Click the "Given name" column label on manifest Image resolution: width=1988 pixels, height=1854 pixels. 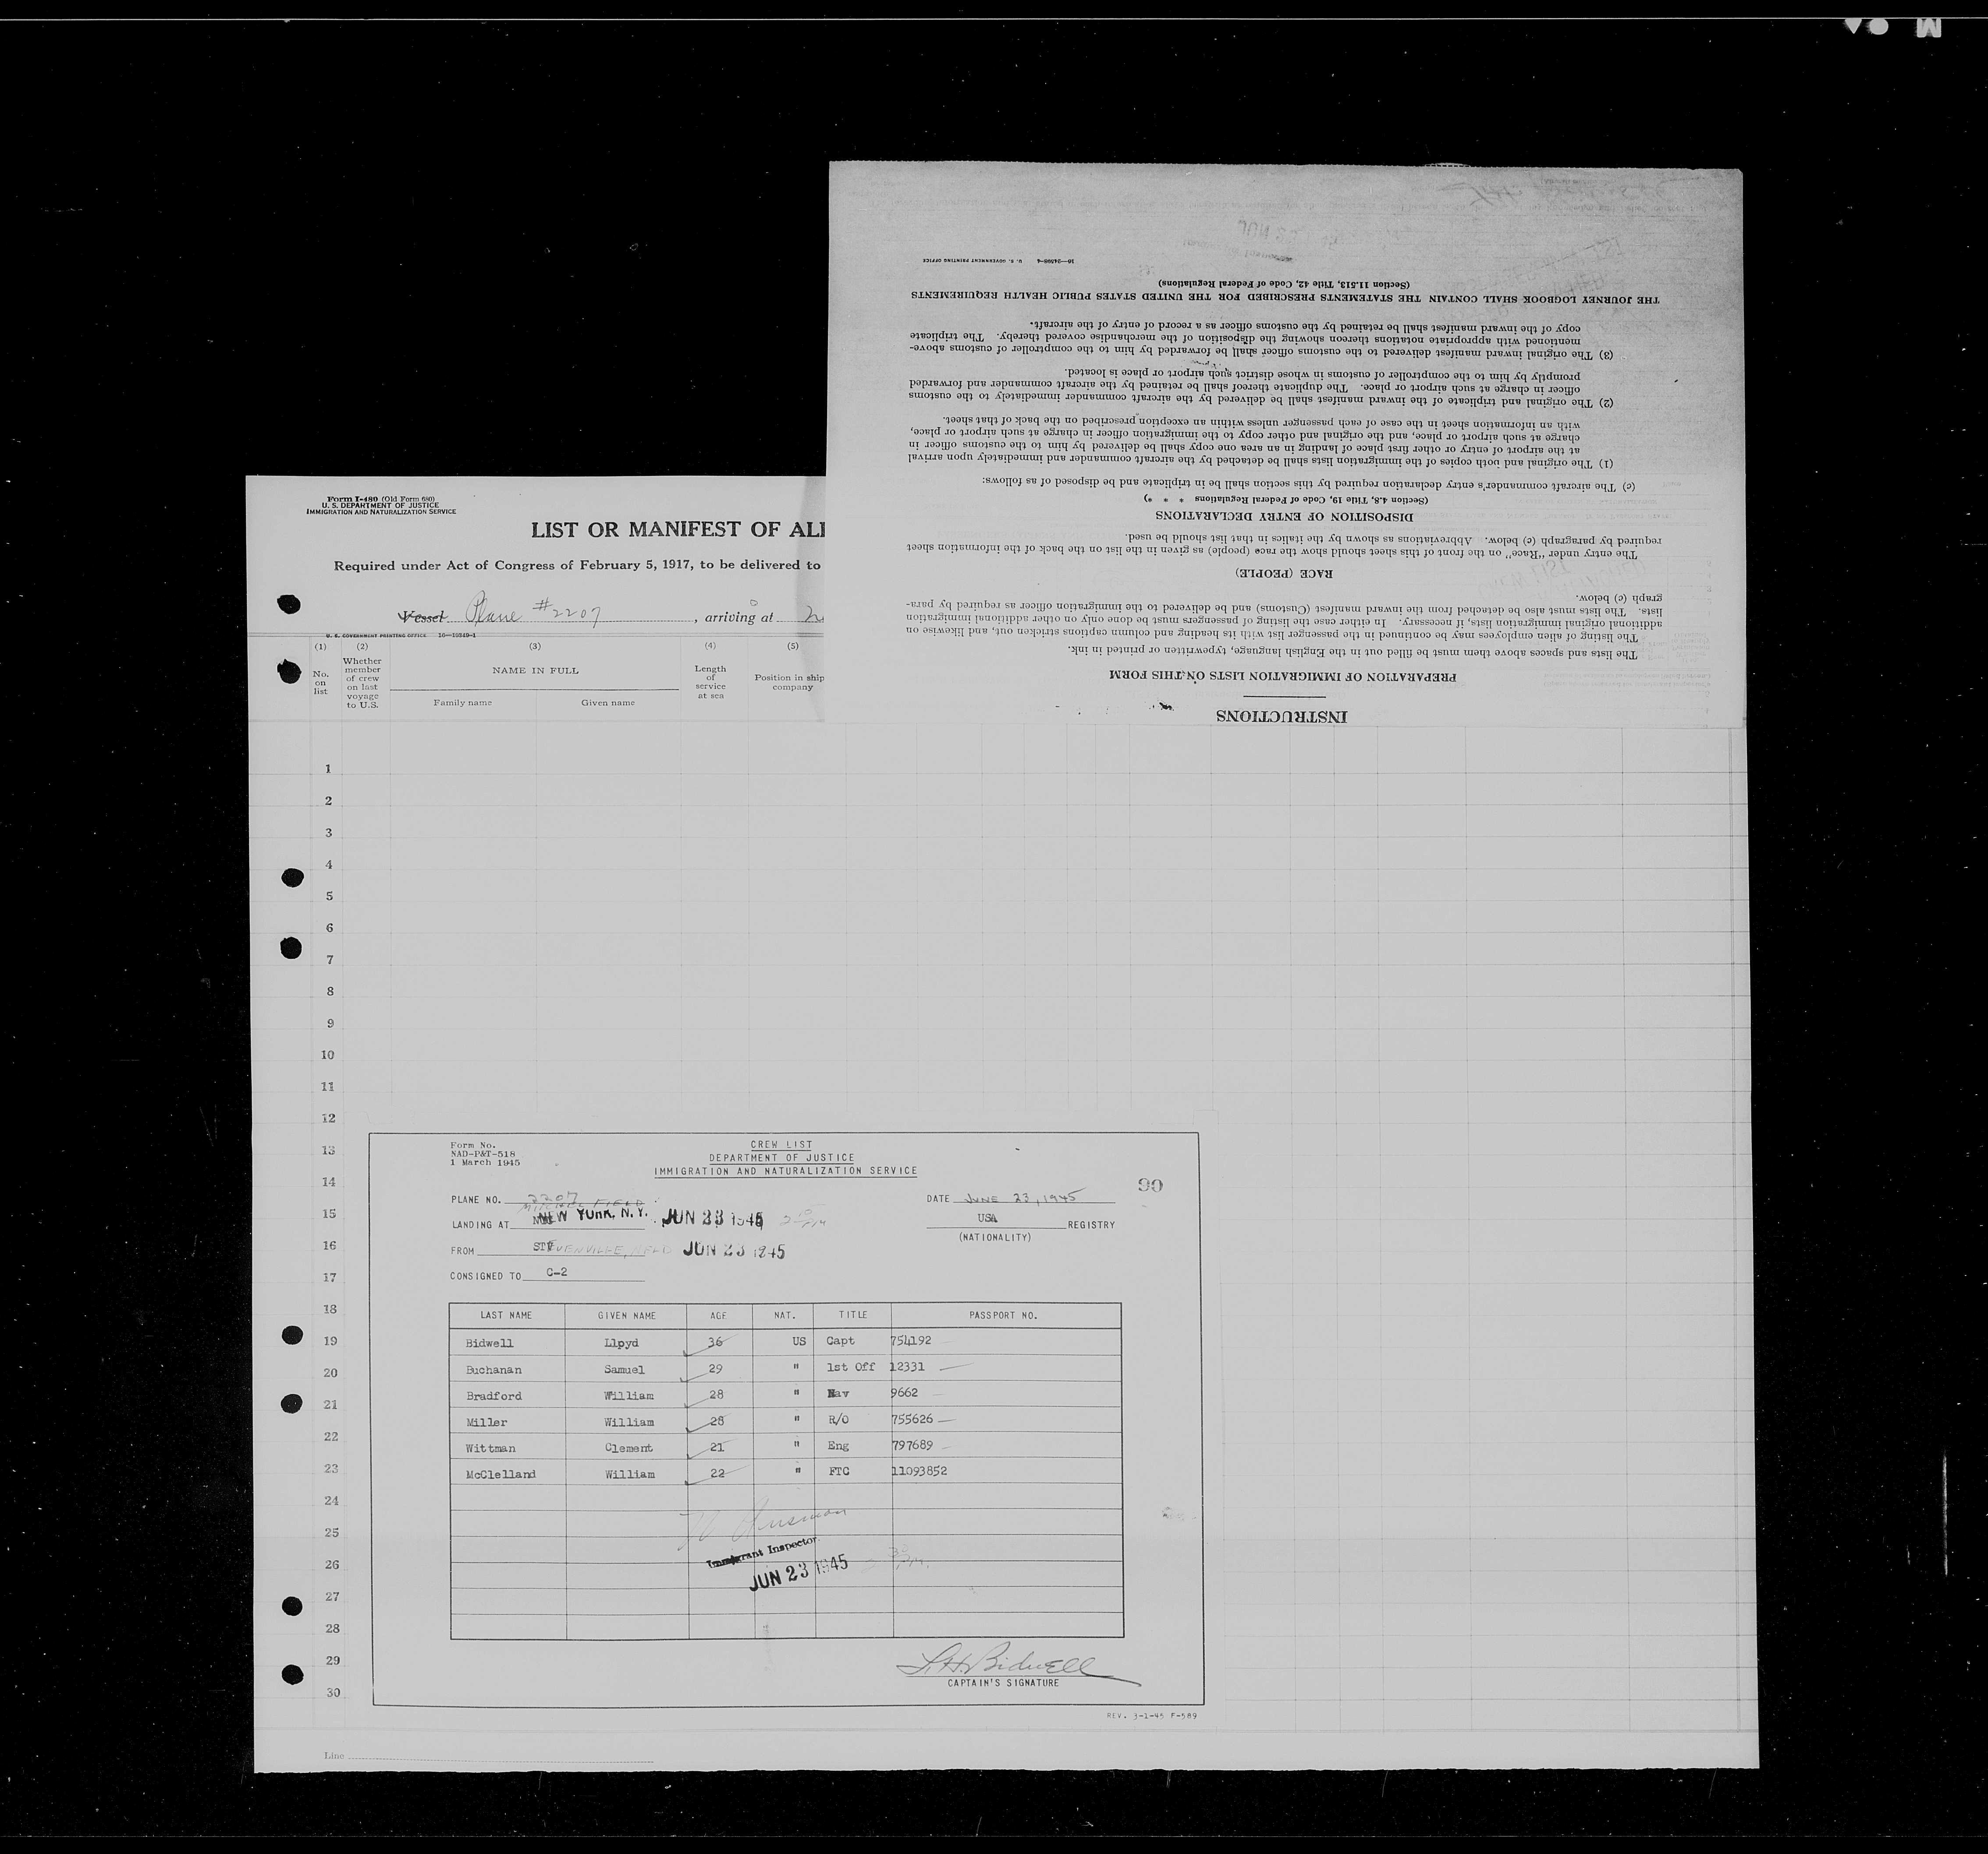click(x=607, y=702)
